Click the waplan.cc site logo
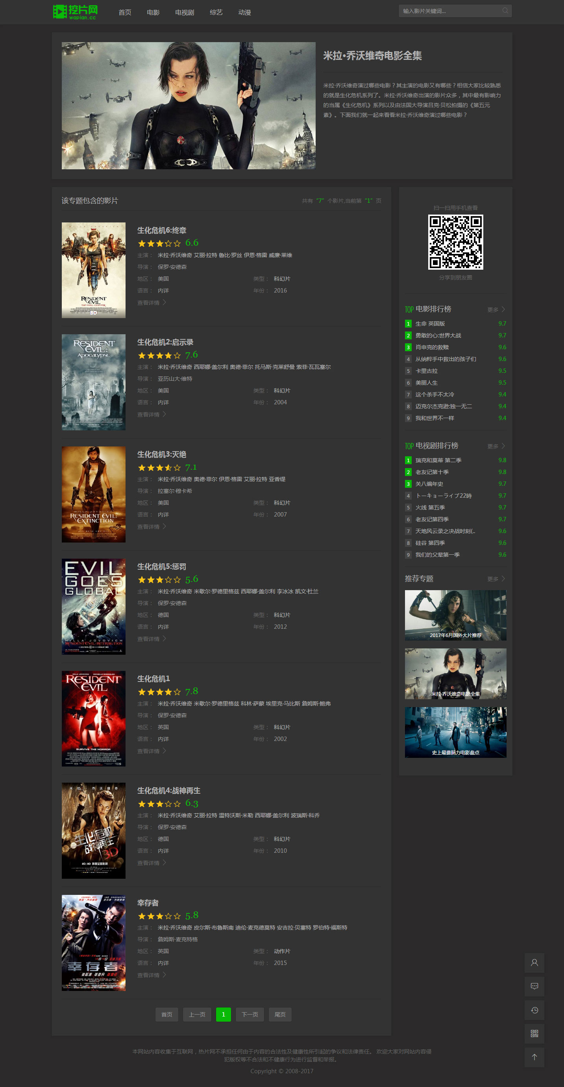 76,12
